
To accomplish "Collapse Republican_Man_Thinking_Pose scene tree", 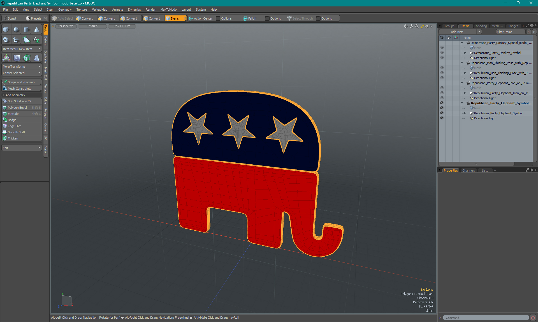I will pos(462,63).
